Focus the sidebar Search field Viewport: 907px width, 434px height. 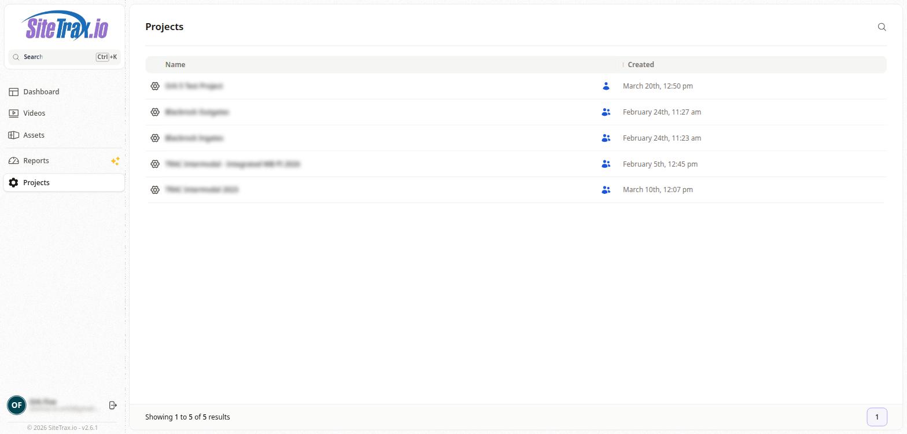[58, 57]
